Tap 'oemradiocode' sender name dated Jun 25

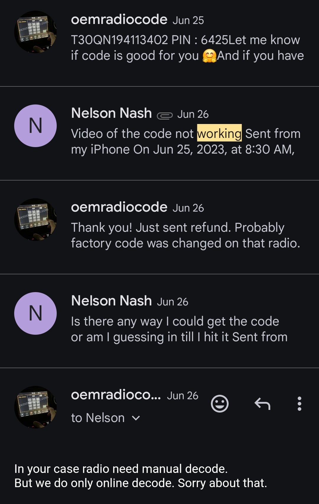pyautogui.click(x=119, y=20)
